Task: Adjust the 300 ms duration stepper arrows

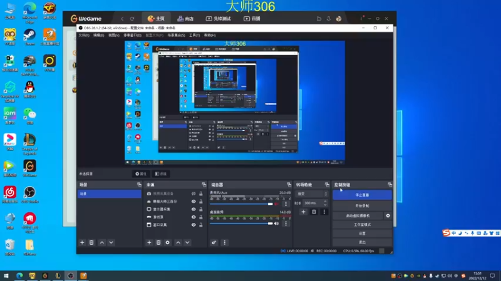Action: [x=325, y=203]
